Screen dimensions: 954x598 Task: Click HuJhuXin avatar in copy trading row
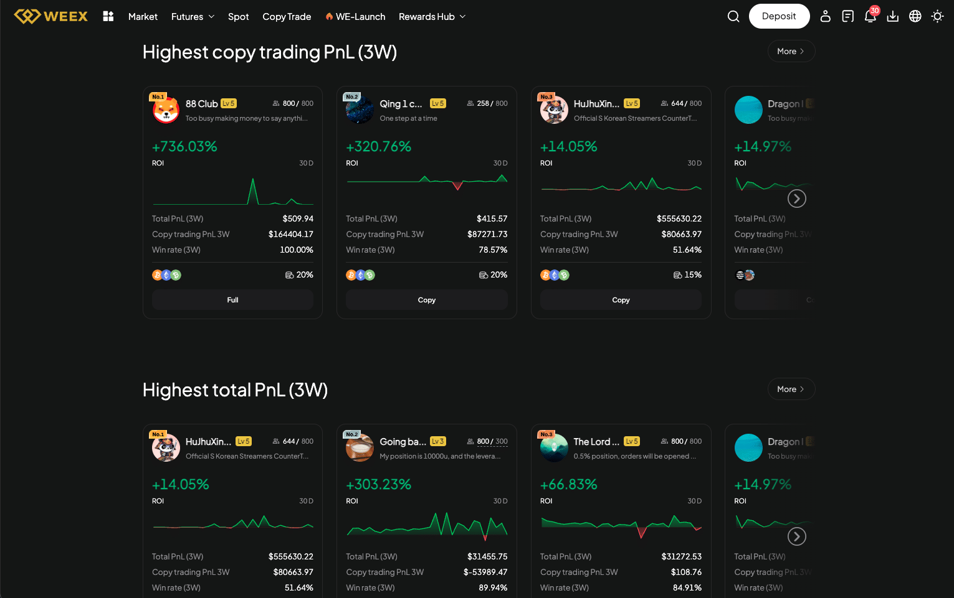click(x=554, y=110)
